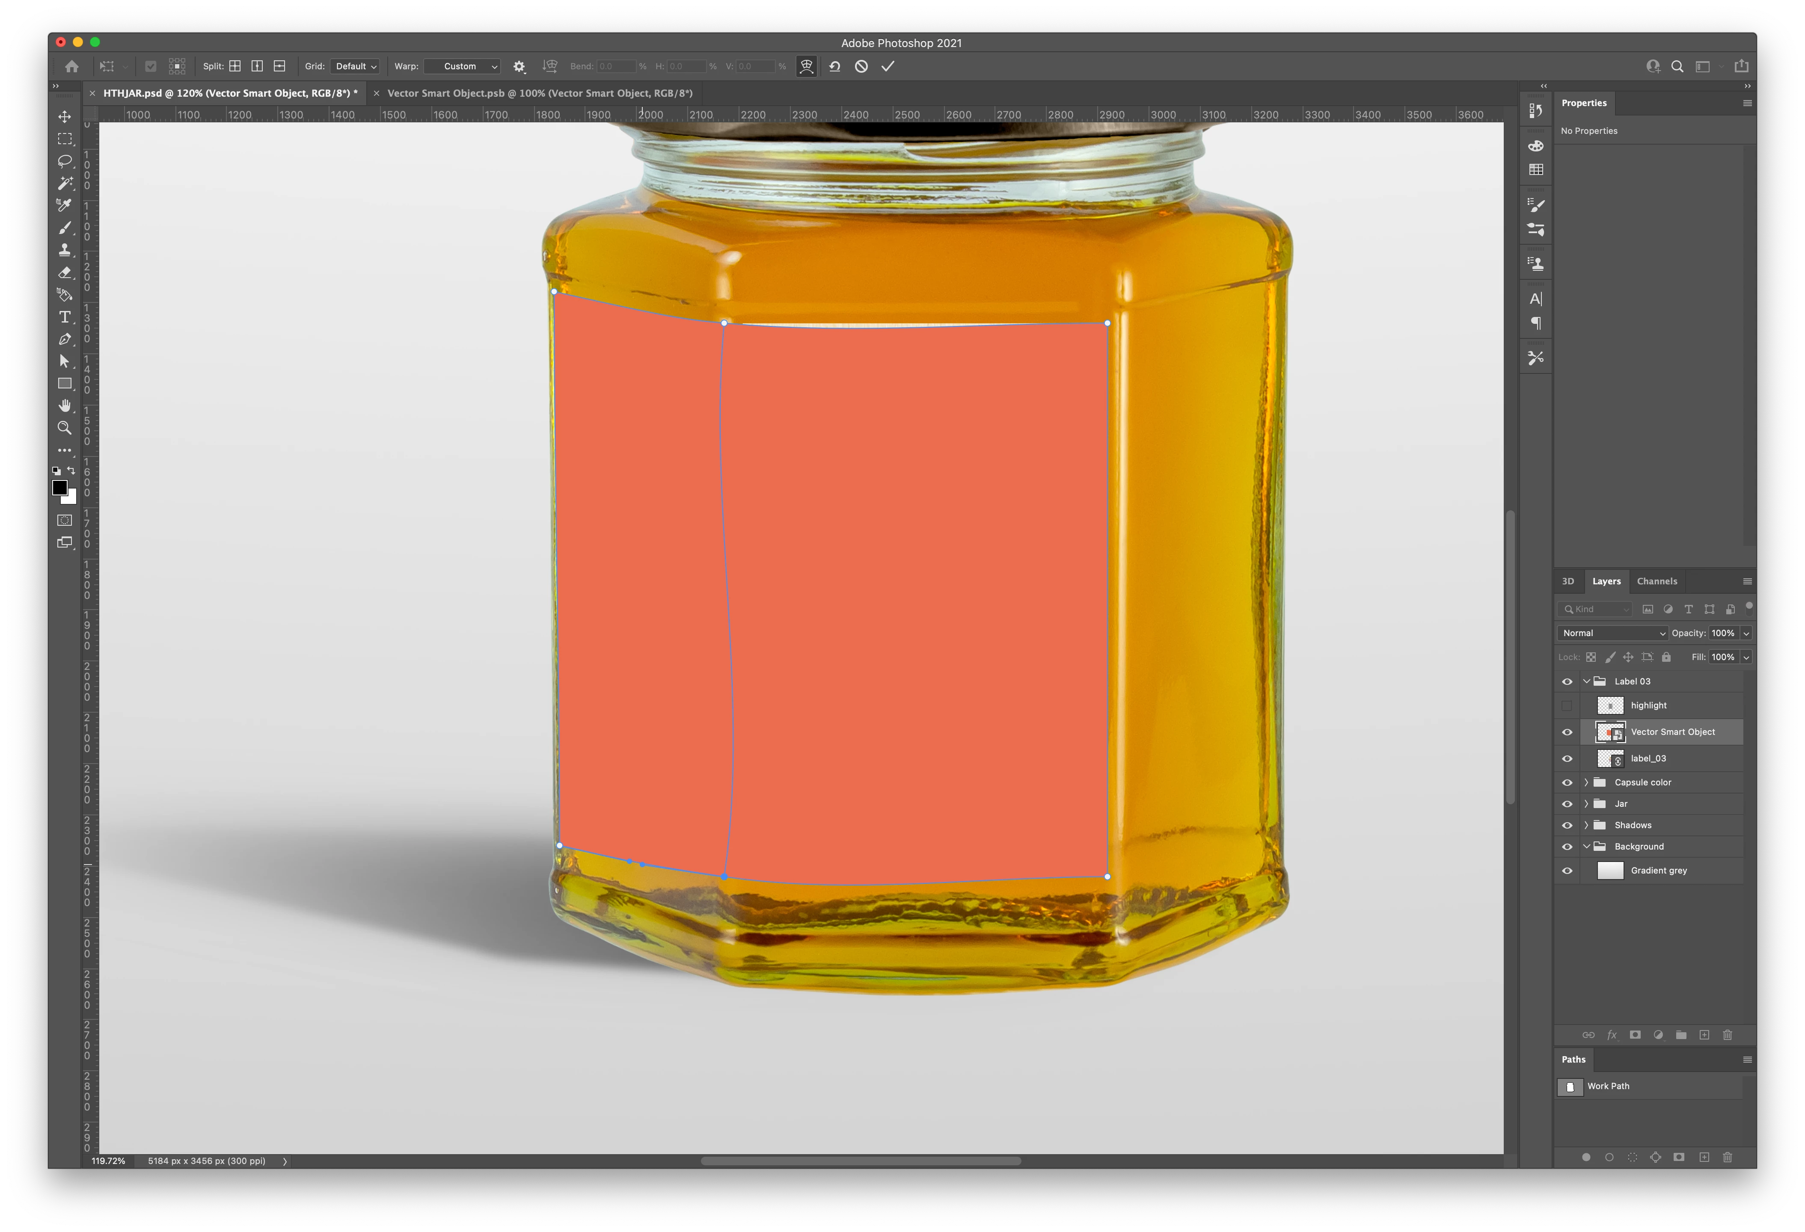This screenshot has height=1232, width=1805.
Task: Cancel the warp transform
Action: (x=861, y=67)
